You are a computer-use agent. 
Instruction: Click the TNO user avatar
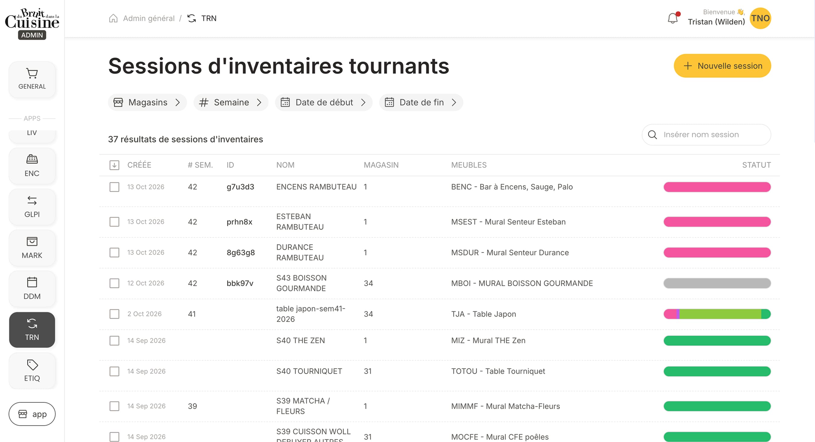click(760, 18)
